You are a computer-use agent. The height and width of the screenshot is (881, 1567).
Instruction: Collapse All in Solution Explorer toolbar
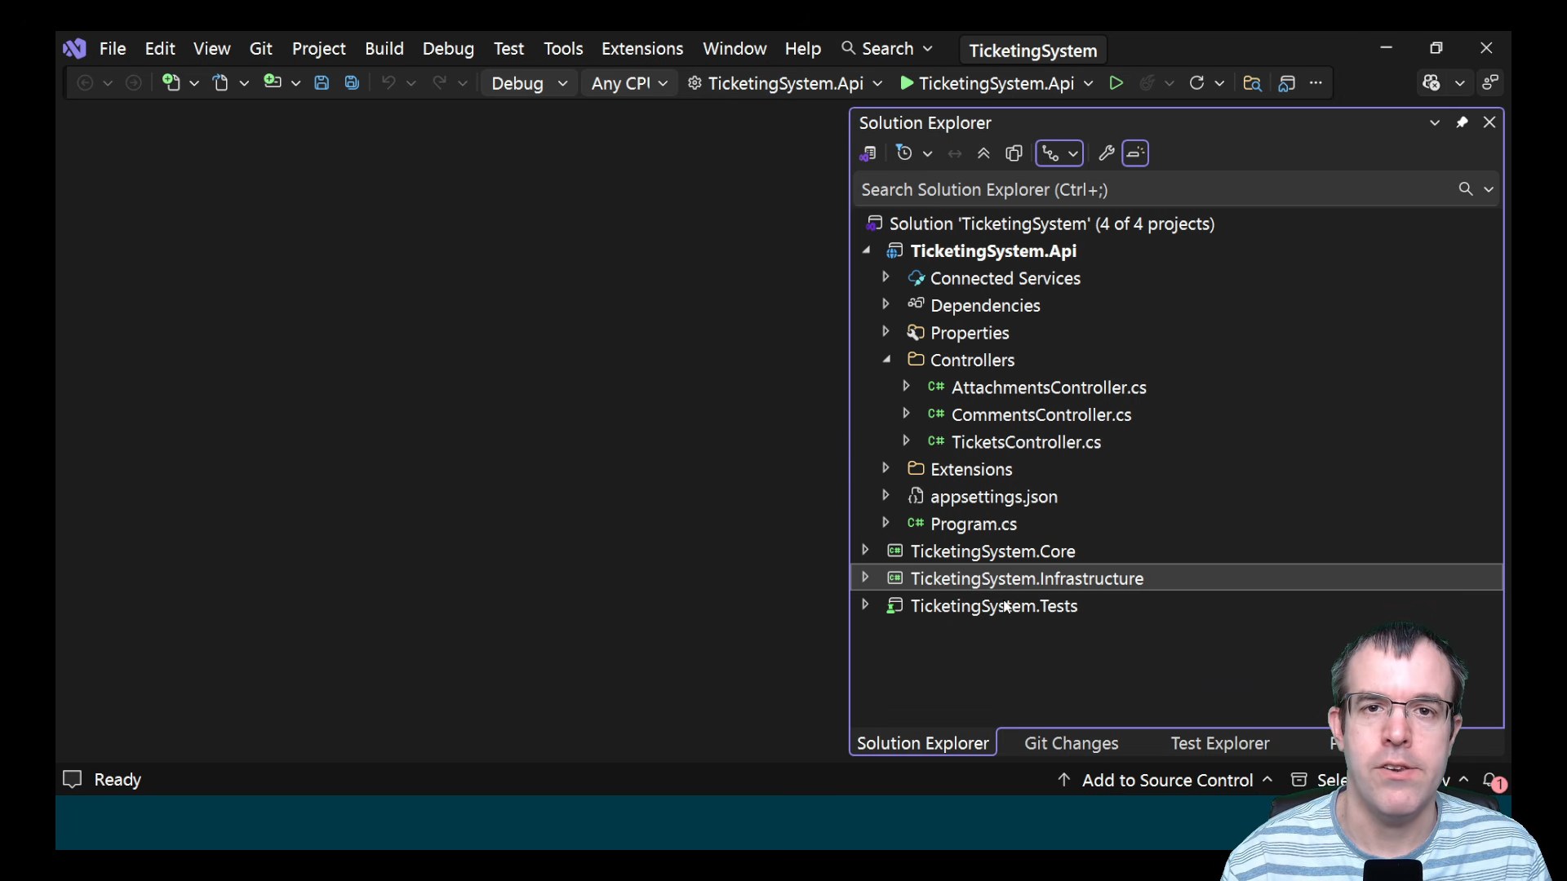tap(983, 153)
